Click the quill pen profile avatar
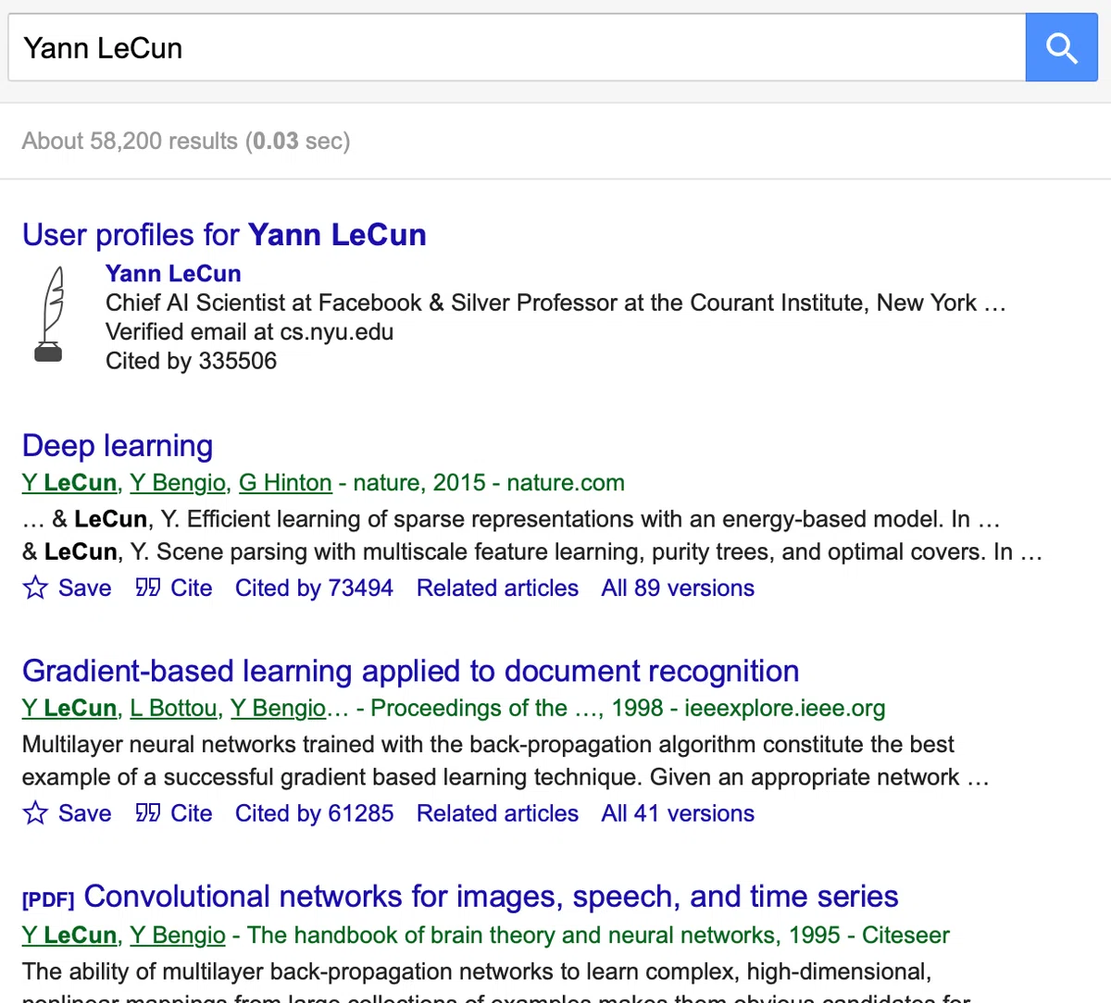This screenshot has width=1111, height=1003. click(50, 315)
